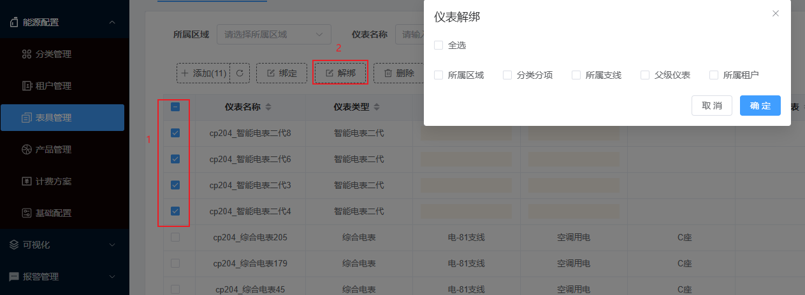
Task: Open 分类管理 in the sidebar
Action: pos(62,54)
